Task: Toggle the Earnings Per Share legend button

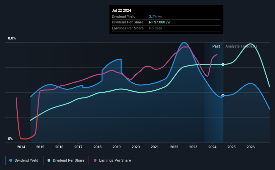Action: (x=112, y=161)
